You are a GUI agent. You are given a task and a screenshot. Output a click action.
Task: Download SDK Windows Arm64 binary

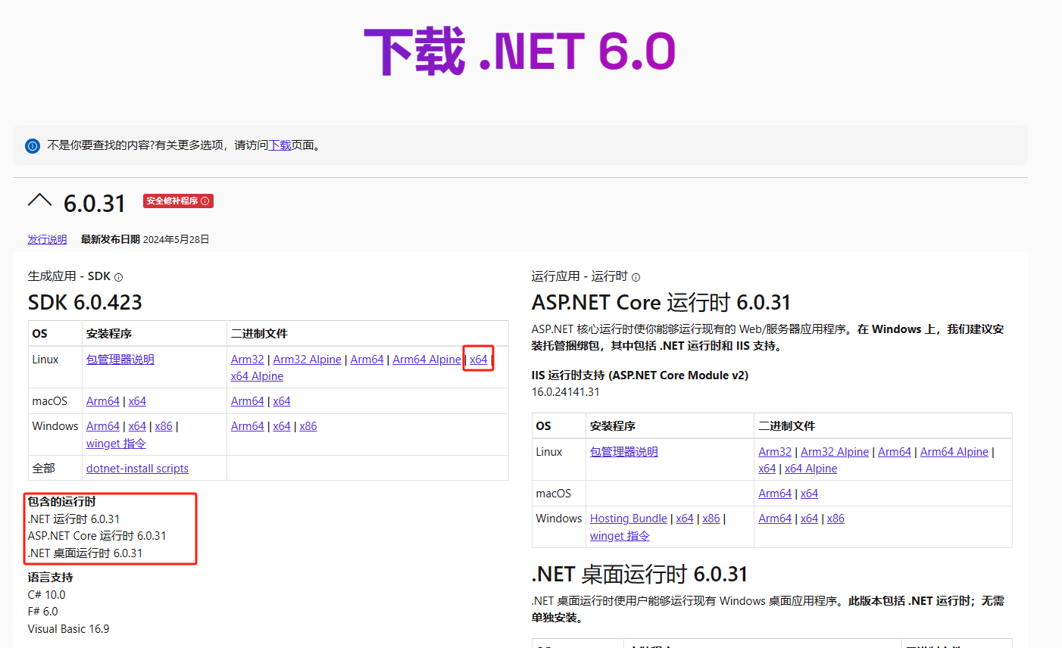[248, 426]
